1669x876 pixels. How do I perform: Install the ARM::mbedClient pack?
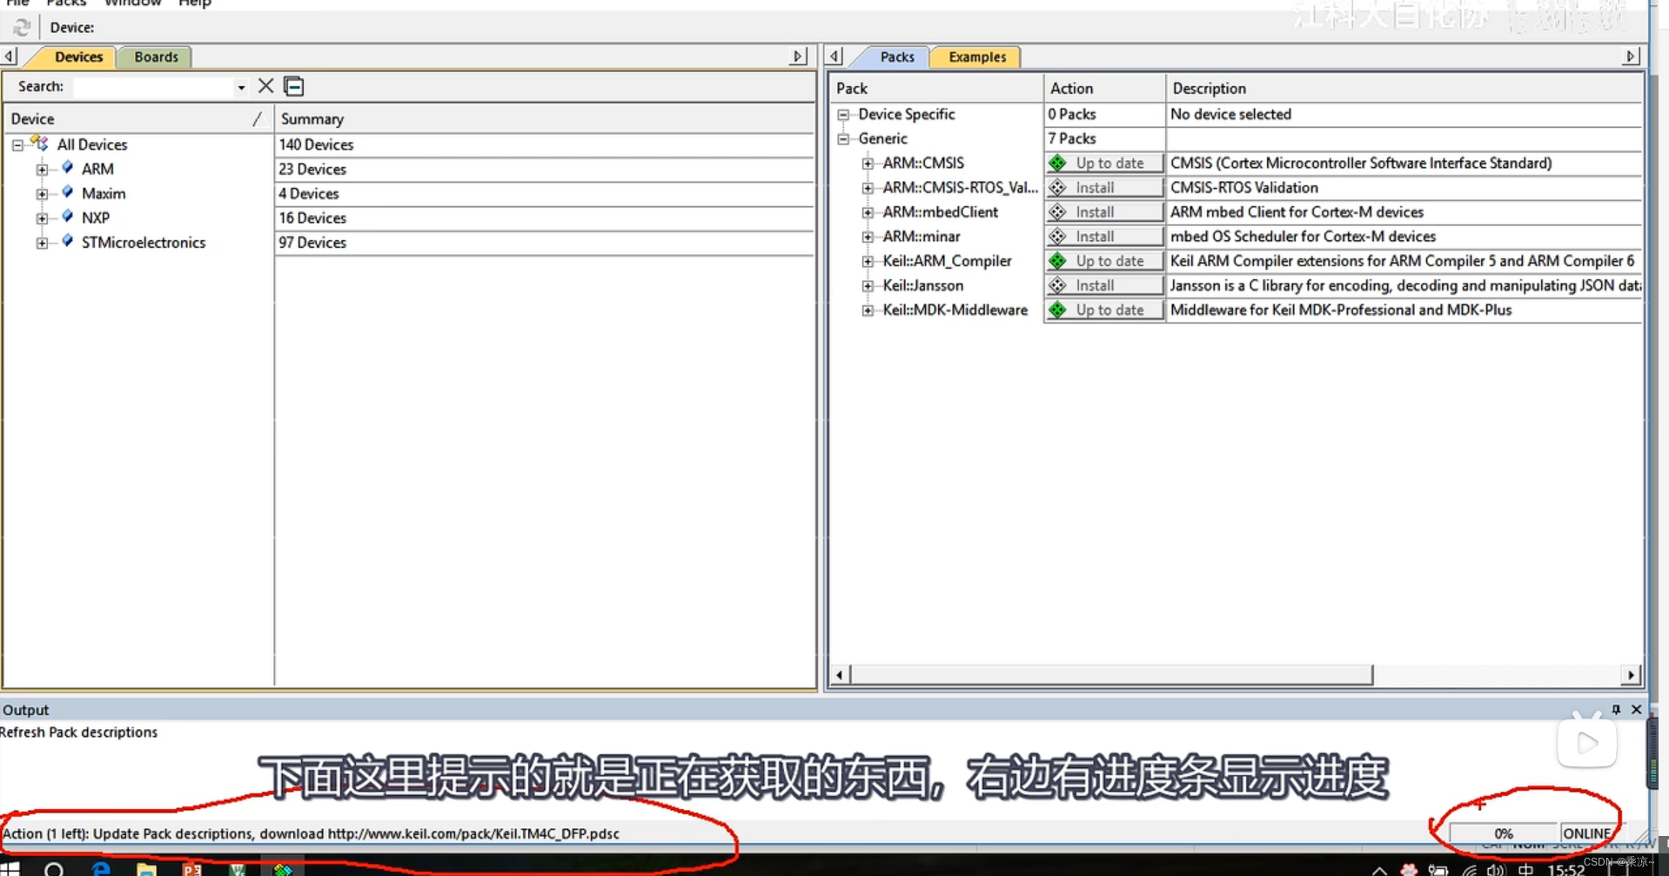pos(1103,211)
